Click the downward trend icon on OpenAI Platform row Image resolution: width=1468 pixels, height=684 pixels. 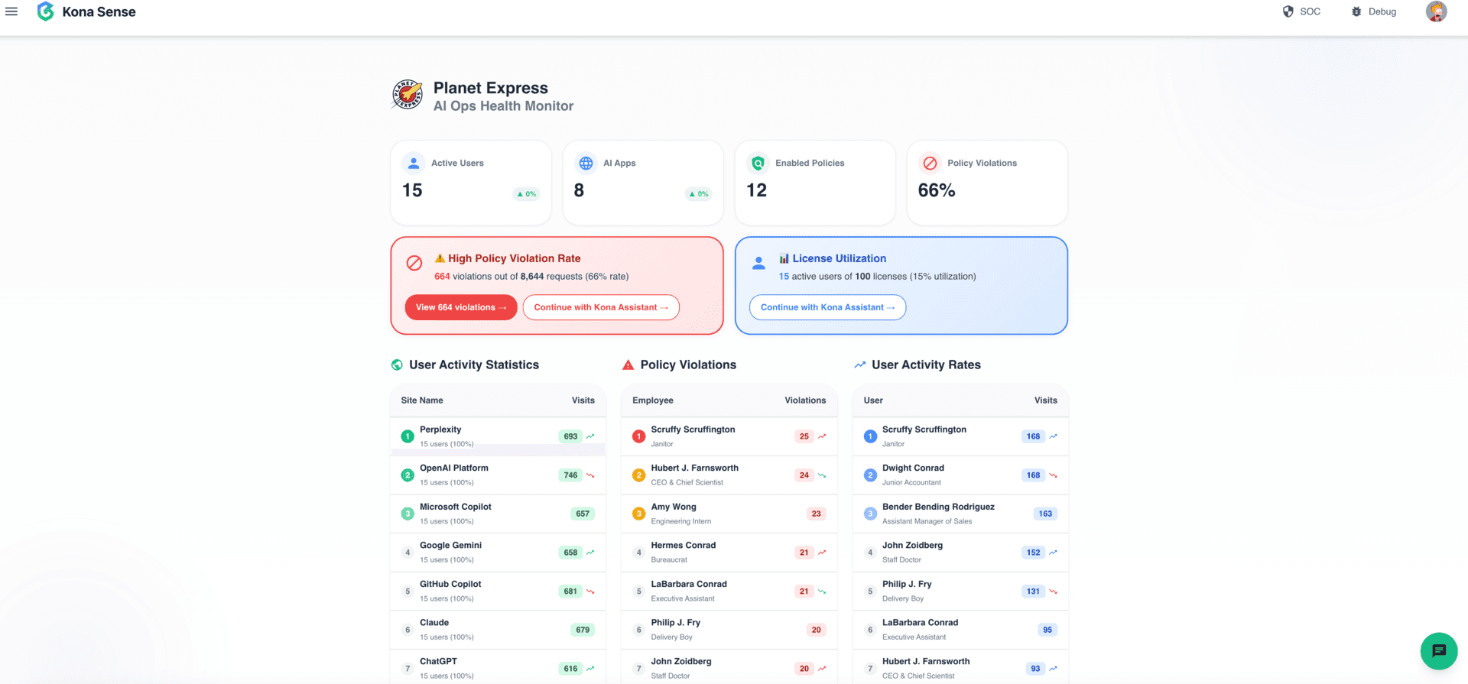click(x=590, y=475)
